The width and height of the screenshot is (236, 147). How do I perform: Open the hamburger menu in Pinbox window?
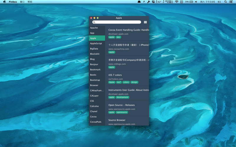[x=145, y=22]
